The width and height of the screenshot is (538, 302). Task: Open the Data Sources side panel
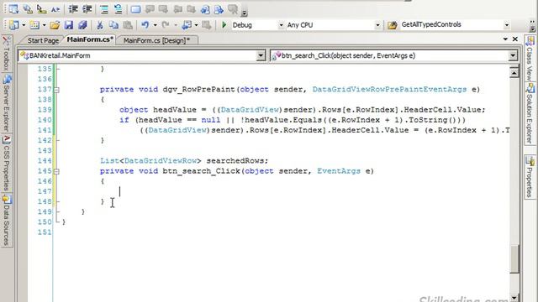[x=7, y=220]
